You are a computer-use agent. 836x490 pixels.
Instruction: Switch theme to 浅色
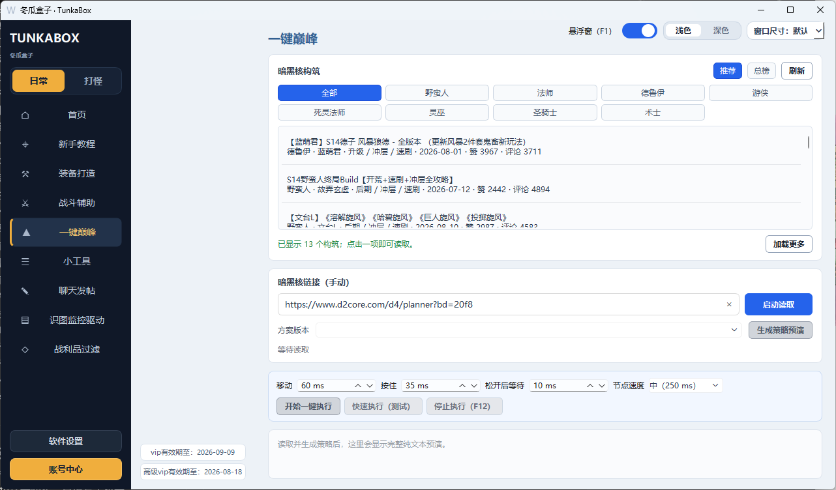pos(683,31)
